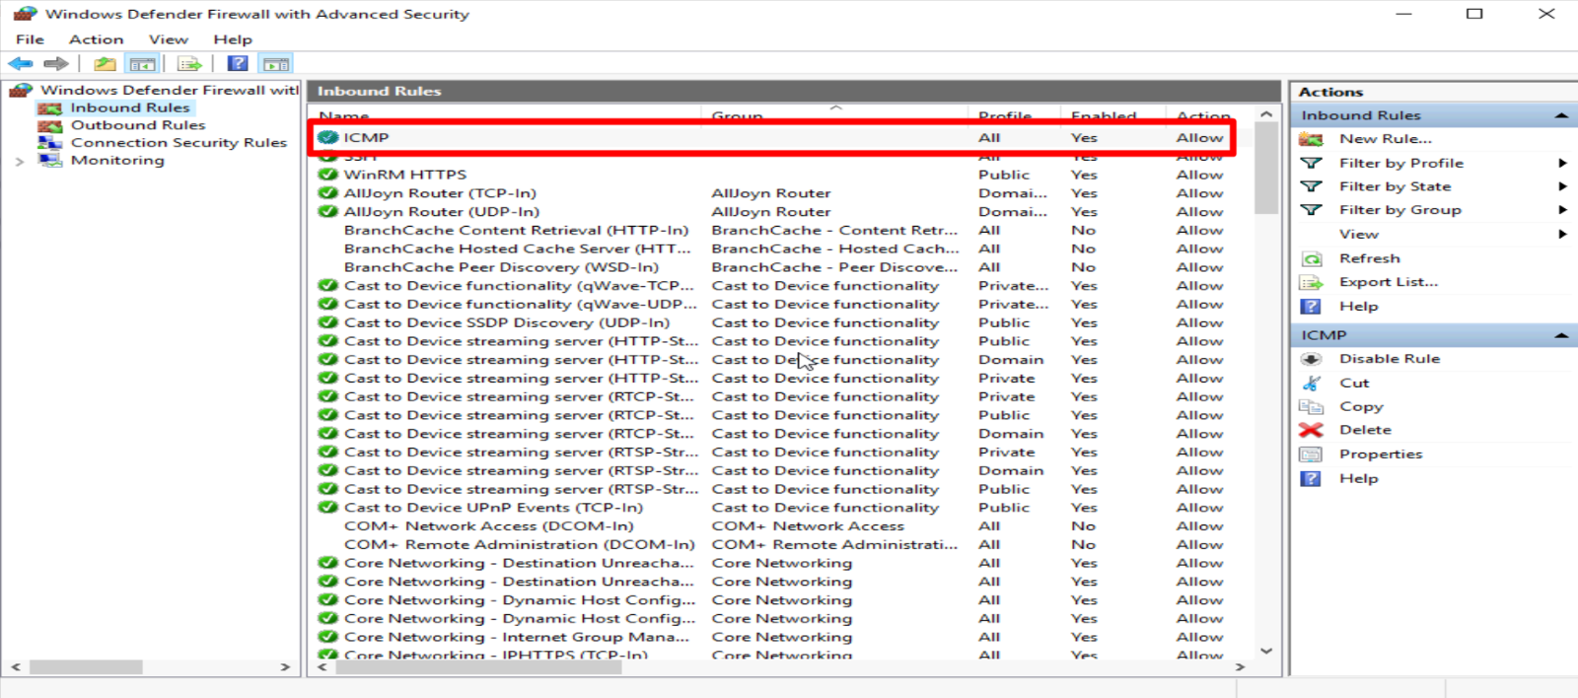
Task: Click the Connection Security Rules tree icon
Action: click(x=50, y=143)
